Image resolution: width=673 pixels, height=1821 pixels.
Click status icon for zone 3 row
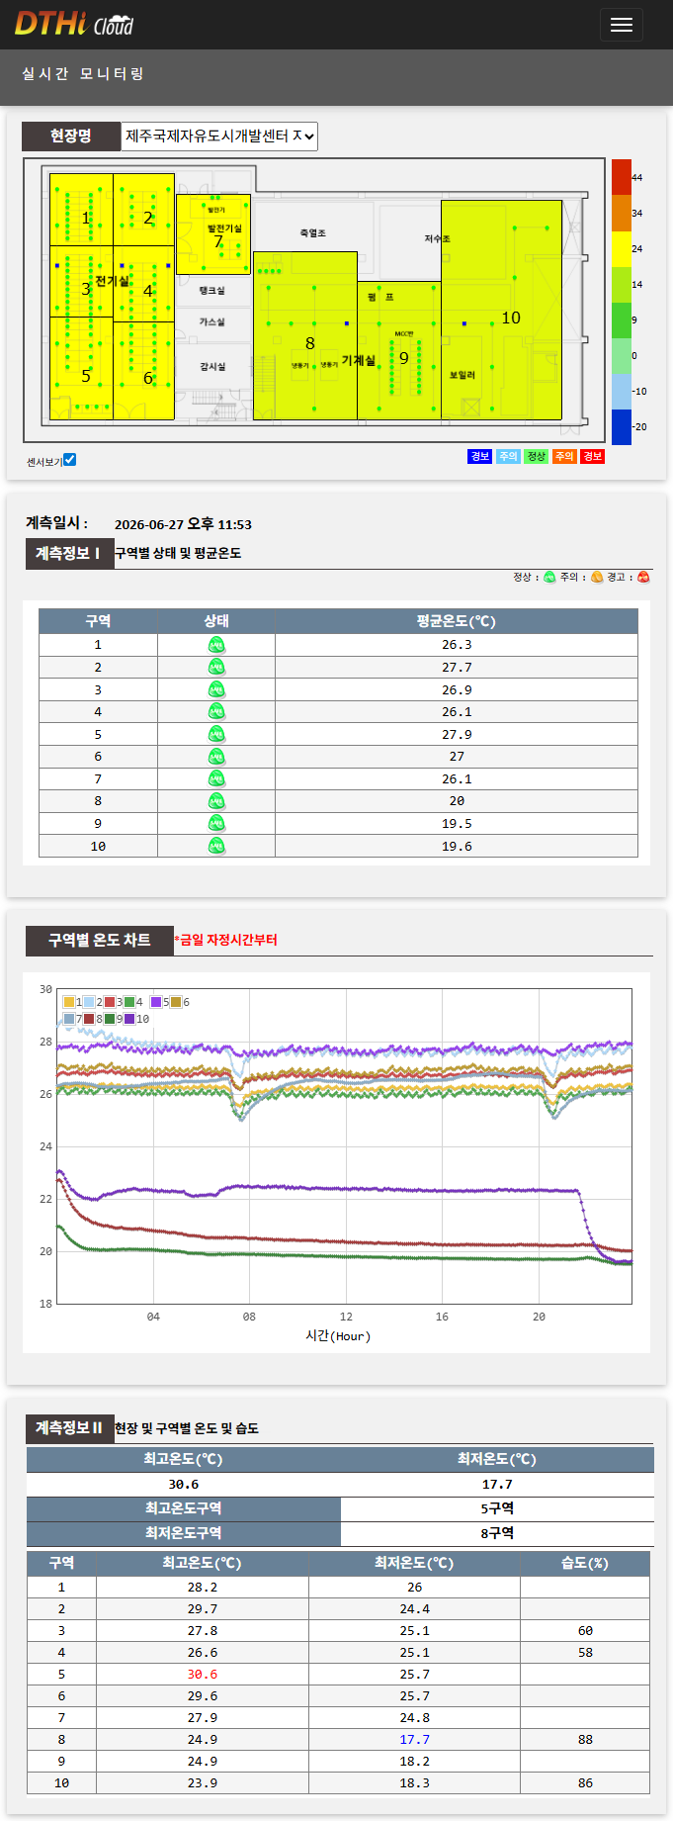click(216, 689)
